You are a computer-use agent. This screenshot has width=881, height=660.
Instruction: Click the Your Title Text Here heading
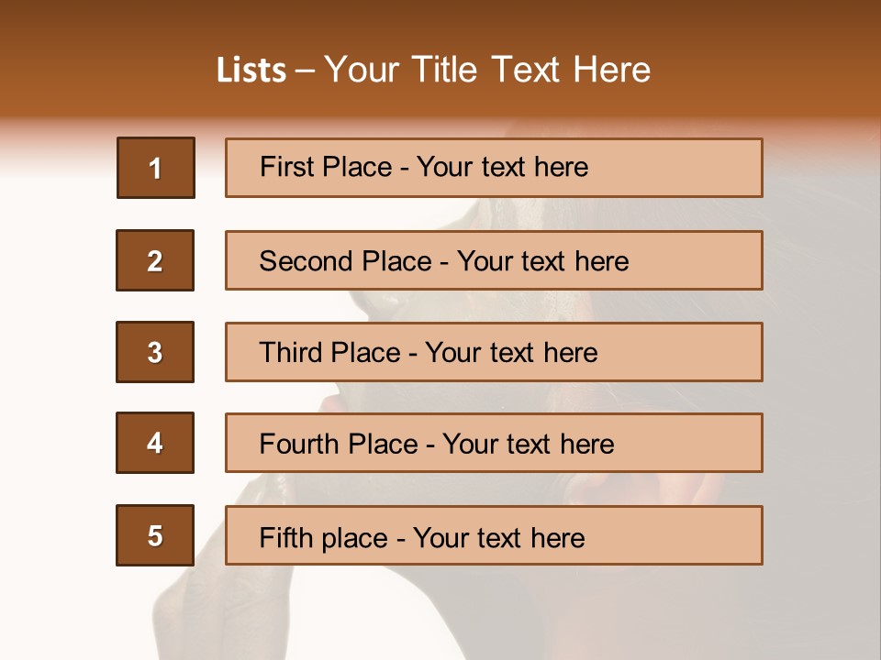pos(487,70)
